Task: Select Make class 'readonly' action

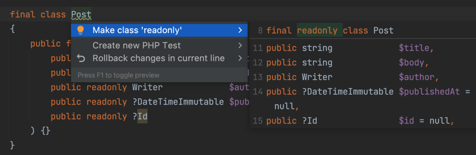Action: coord(159,30)
